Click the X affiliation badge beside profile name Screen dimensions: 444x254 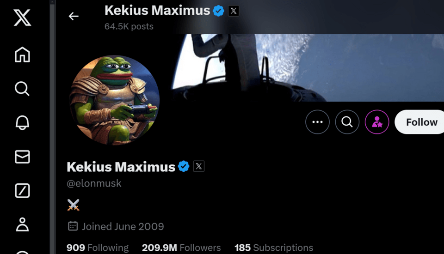tap(199, 166)
